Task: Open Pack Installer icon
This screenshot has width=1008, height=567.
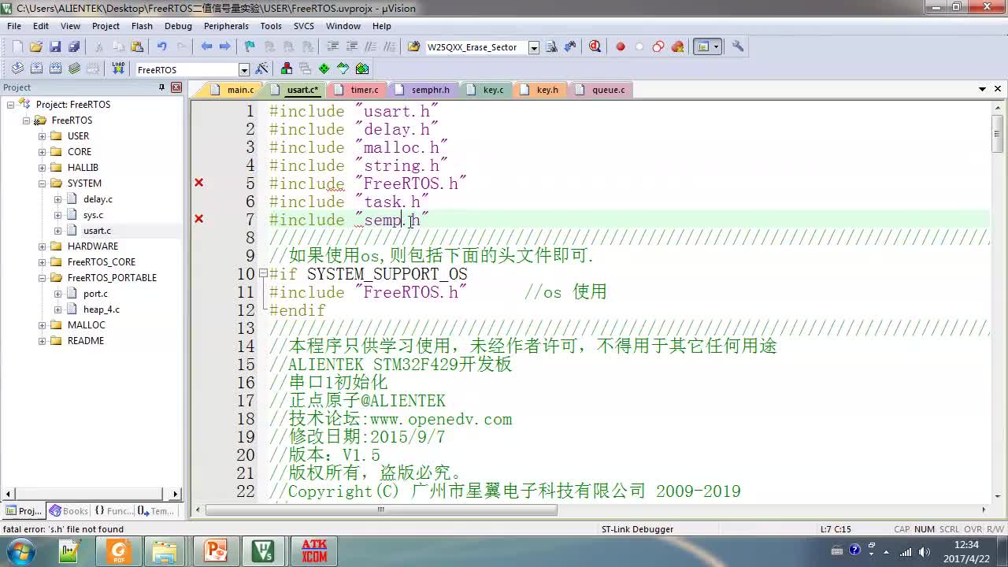Action: (362, 69)
